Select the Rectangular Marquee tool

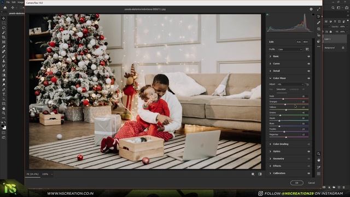pos(4,23)
